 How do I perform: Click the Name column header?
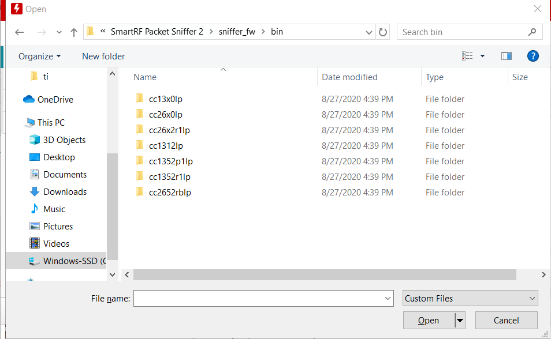[x=144, y=77]
